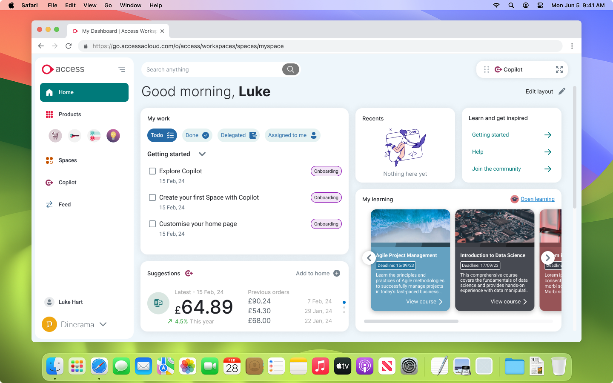Collapse the sidebar using hamburger icon

pos(122,69)
